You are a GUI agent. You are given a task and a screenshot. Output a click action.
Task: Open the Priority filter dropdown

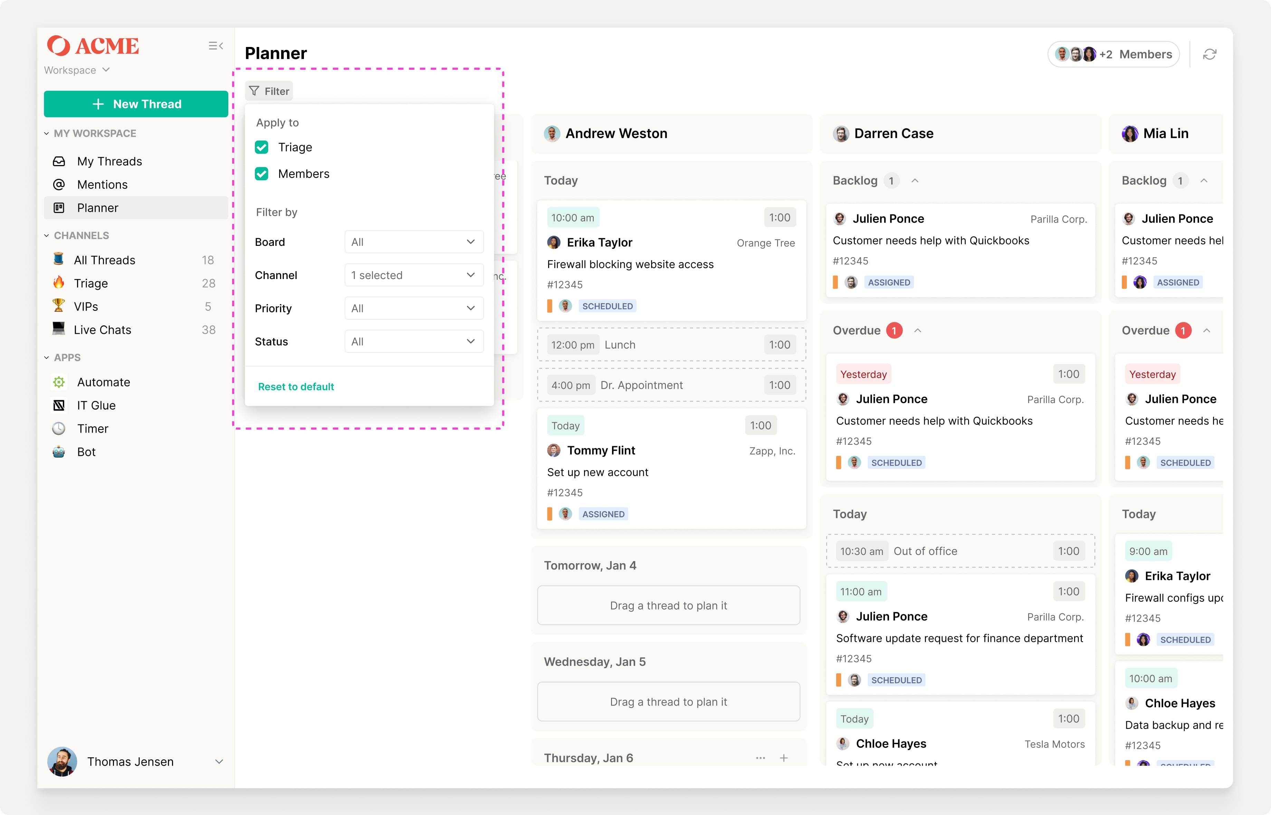[x=413, y=308]
